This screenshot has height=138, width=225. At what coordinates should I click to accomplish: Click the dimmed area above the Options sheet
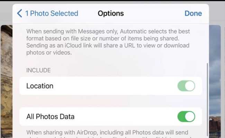pyautogui.click(x=112, y=2)
